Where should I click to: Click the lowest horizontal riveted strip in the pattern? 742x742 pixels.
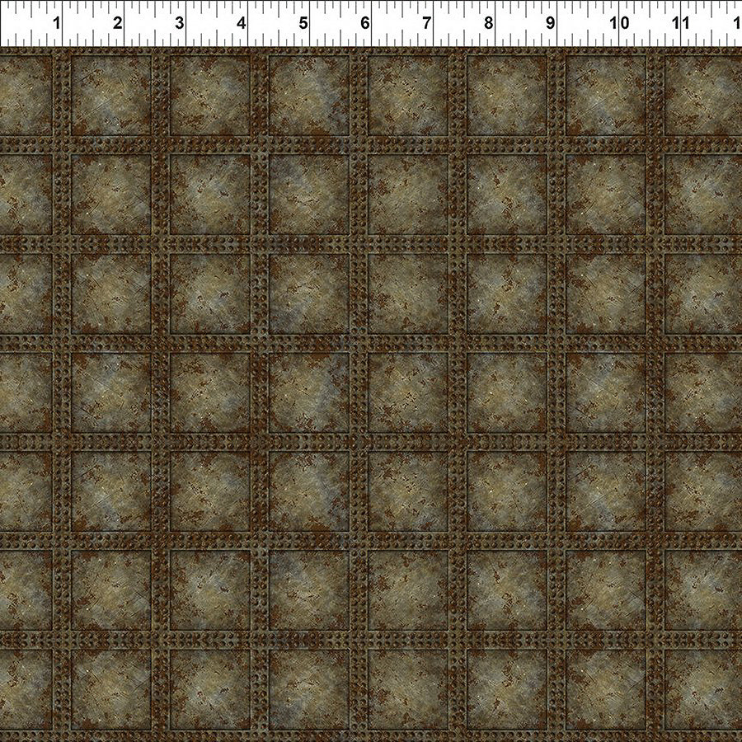[371, 640]
